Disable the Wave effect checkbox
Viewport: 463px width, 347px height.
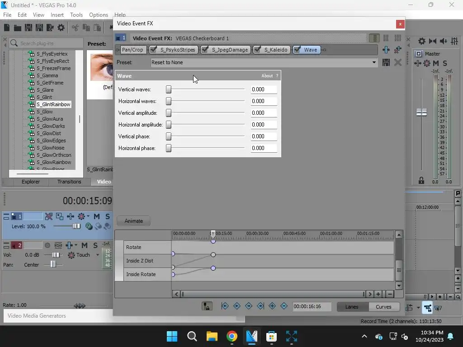click(x=297, y=50)
